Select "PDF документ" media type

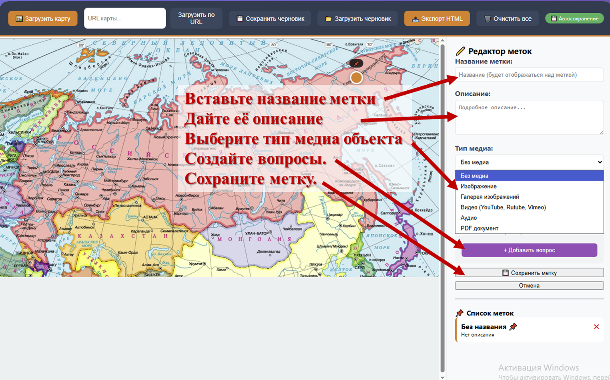pos(479,228)
